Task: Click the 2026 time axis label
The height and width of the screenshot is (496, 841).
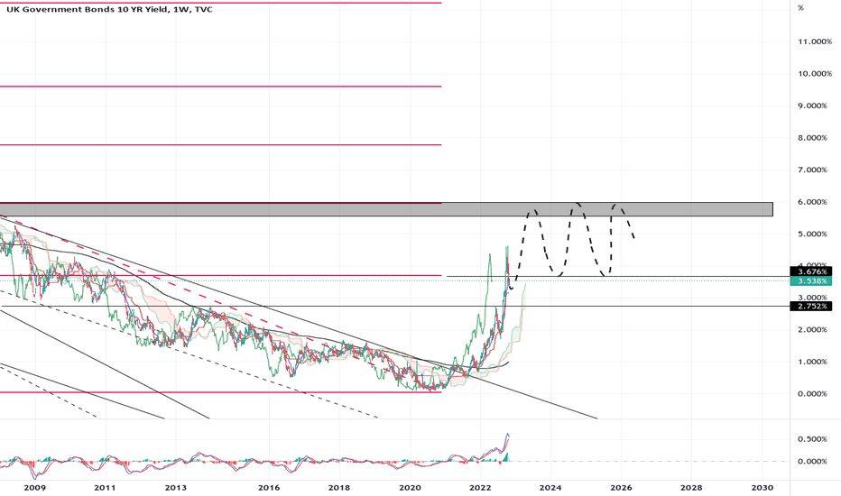Action: [621, 487]
